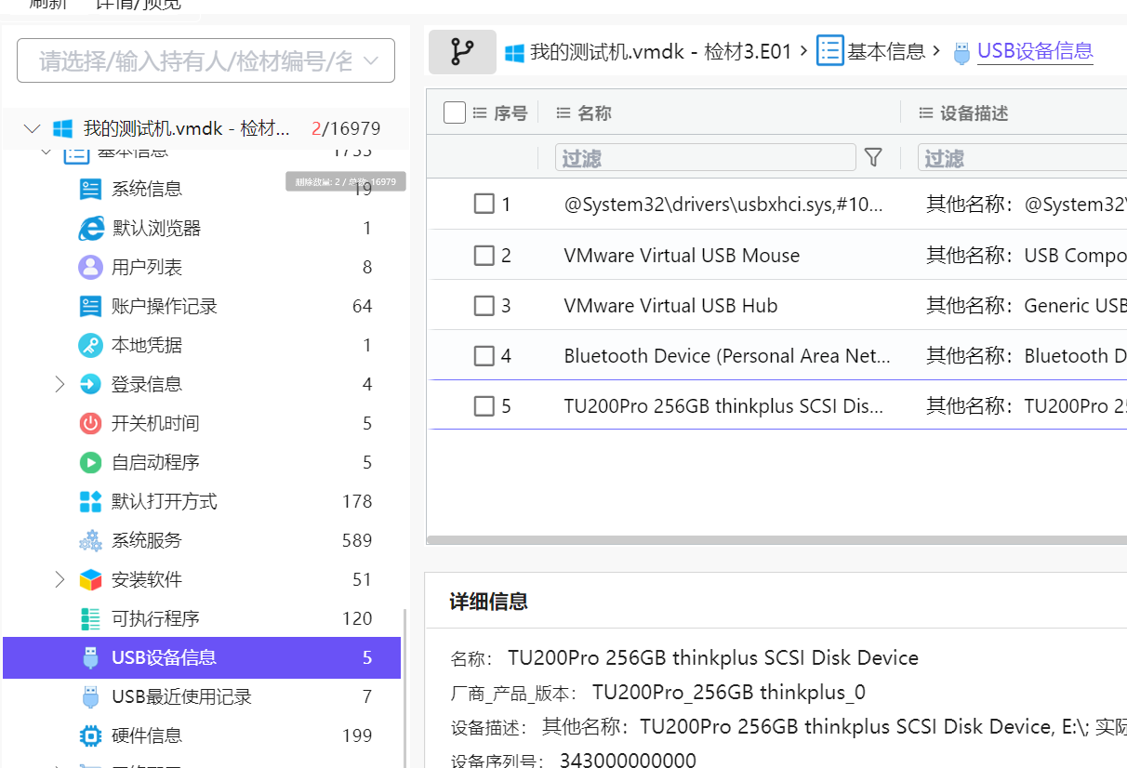This screenshot has height=768, width=1127.
Task: Sort by the 名称 column header
Action: 594,113
